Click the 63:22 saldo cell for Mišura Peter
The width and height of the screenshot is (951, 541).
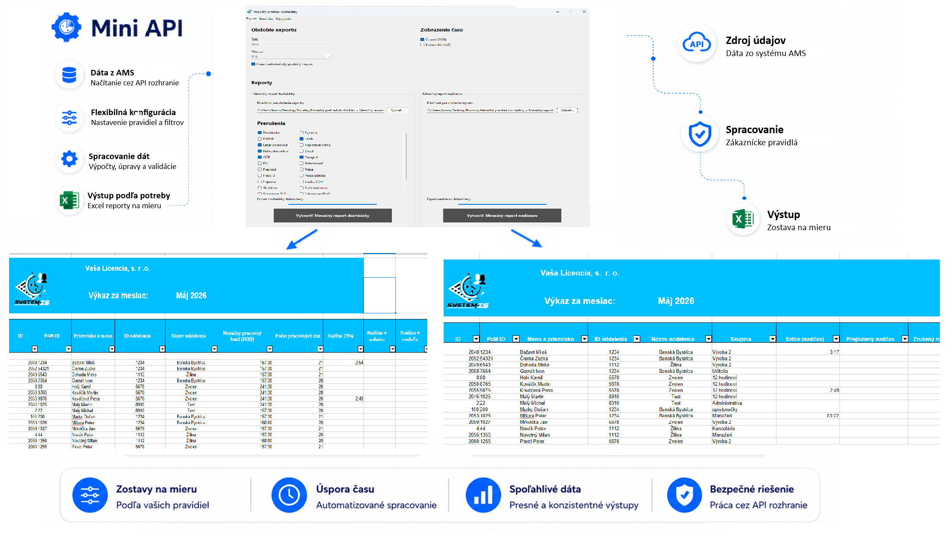pos(808,416)
